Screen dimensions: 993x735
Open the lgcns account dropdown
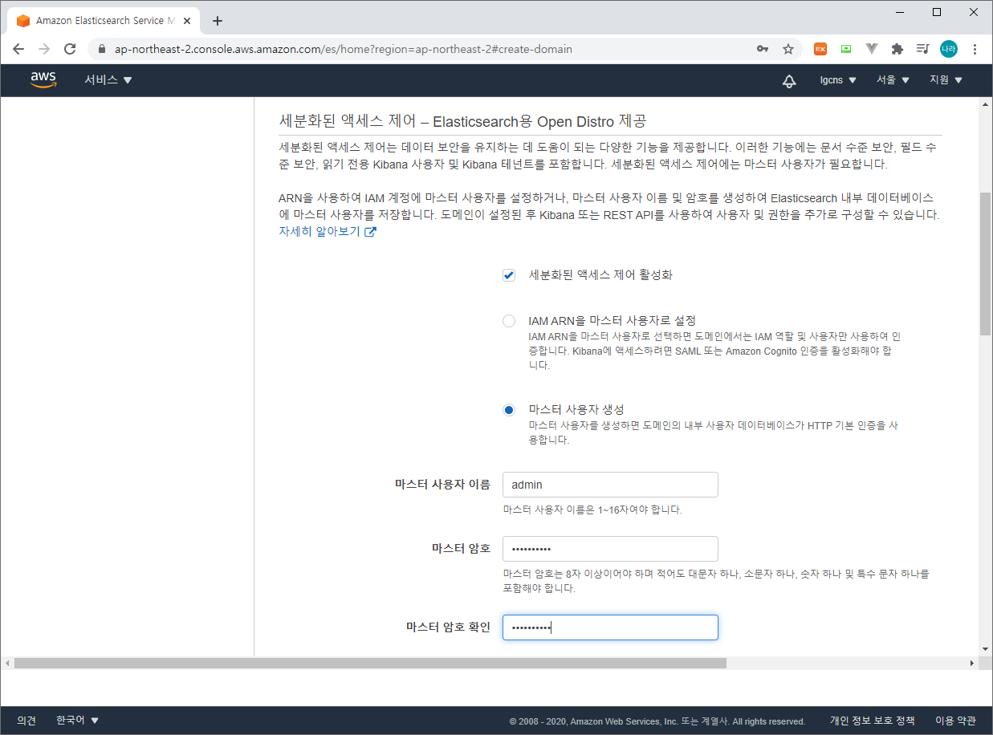[838, 80]
